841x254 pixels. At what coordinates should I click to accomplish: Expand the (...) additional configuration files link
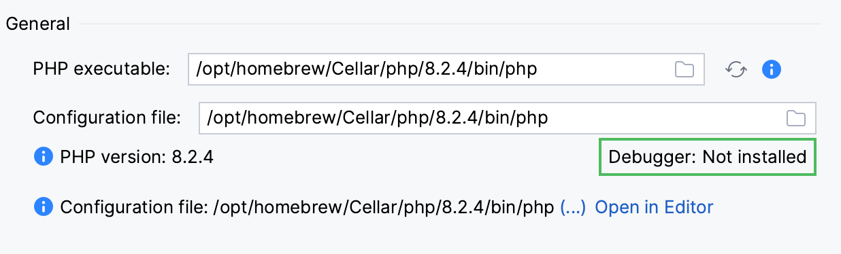click(x=572, y=207)
